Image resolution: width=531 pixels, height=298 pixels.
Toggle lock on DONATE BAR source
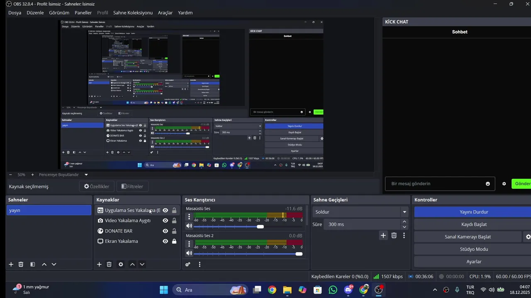[x=174, y=231]
